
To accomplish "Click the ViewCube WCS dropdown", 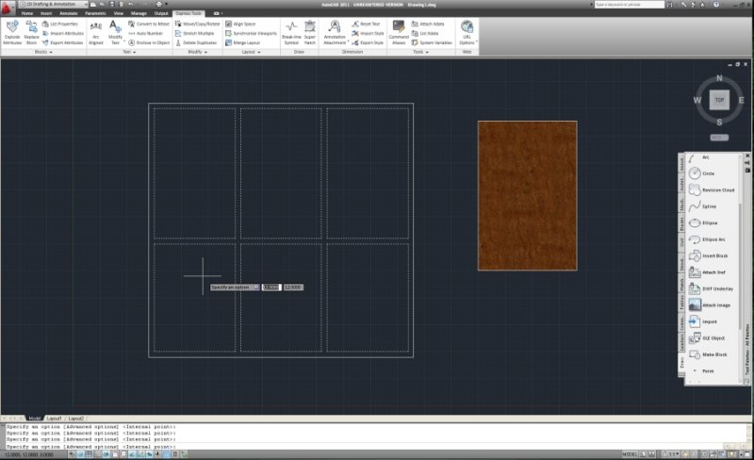I will pos(719,138).
